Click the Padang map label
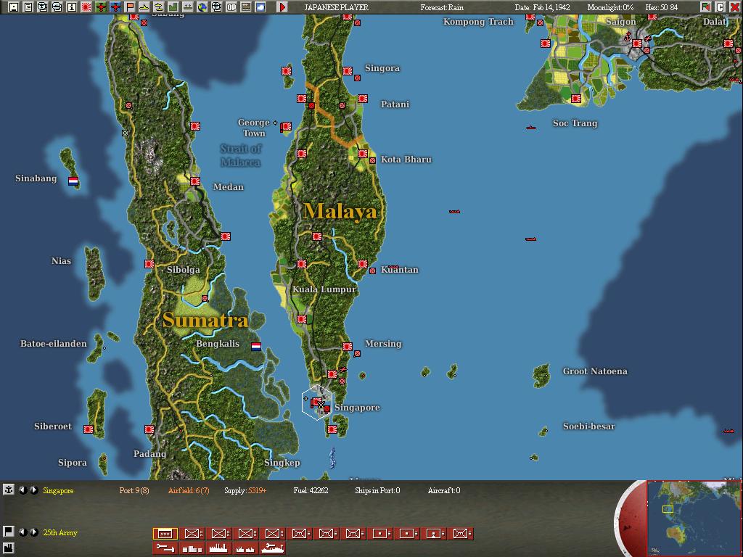The width and height of the screenshot is (743, 557). (149, 454)
